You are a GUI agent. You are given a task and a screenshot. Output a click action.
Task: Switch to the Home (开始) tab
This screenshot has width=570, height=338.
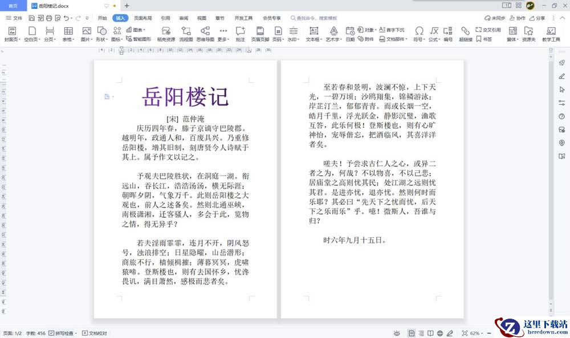point(102,18)
